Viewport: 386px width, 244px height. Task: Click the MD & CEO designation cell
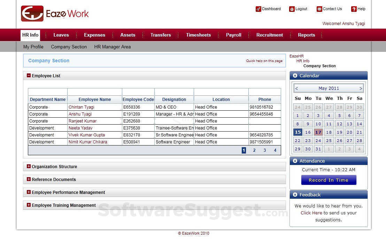pyautogui.click(x=174, y=107)
